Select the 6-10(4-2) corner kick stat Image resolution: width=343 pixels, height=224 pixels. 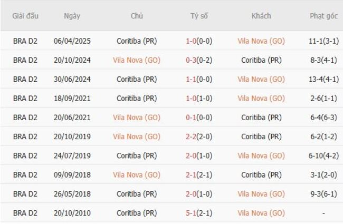[x=323, y=156]
